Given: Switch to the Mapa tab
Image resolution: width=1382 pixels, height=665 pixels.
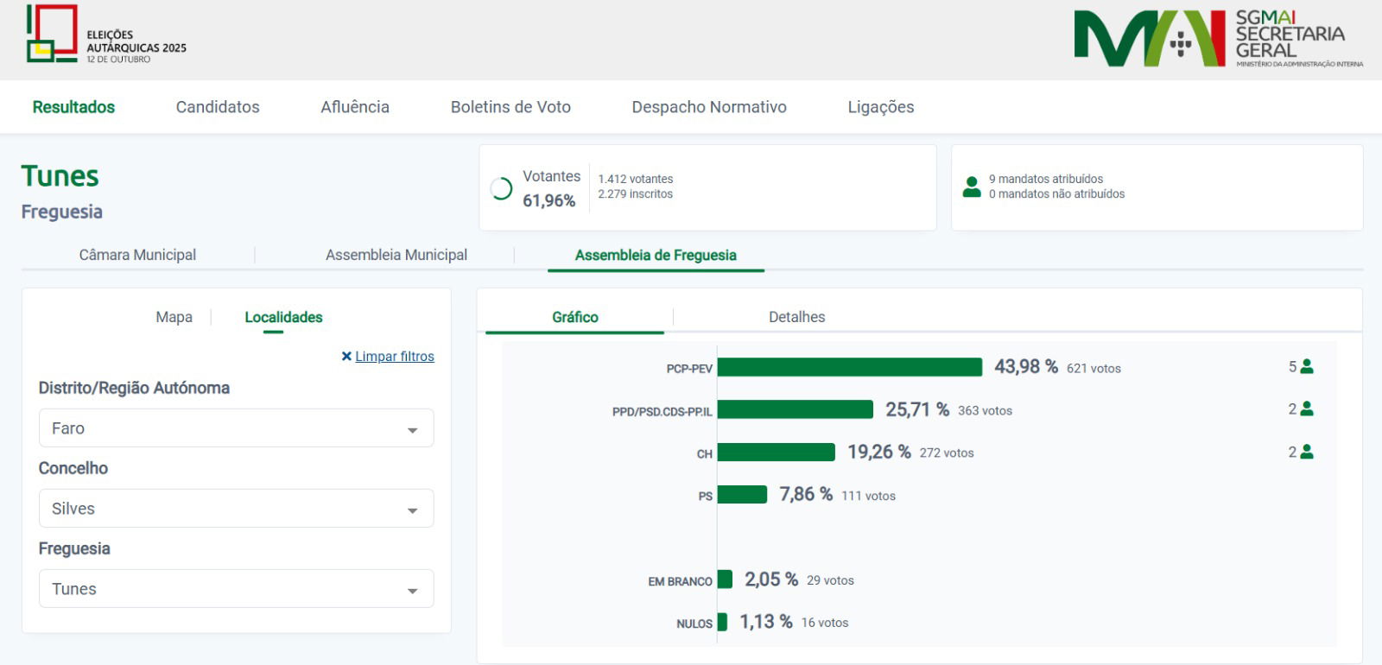Looking at the screenshot, I should 174,317.
